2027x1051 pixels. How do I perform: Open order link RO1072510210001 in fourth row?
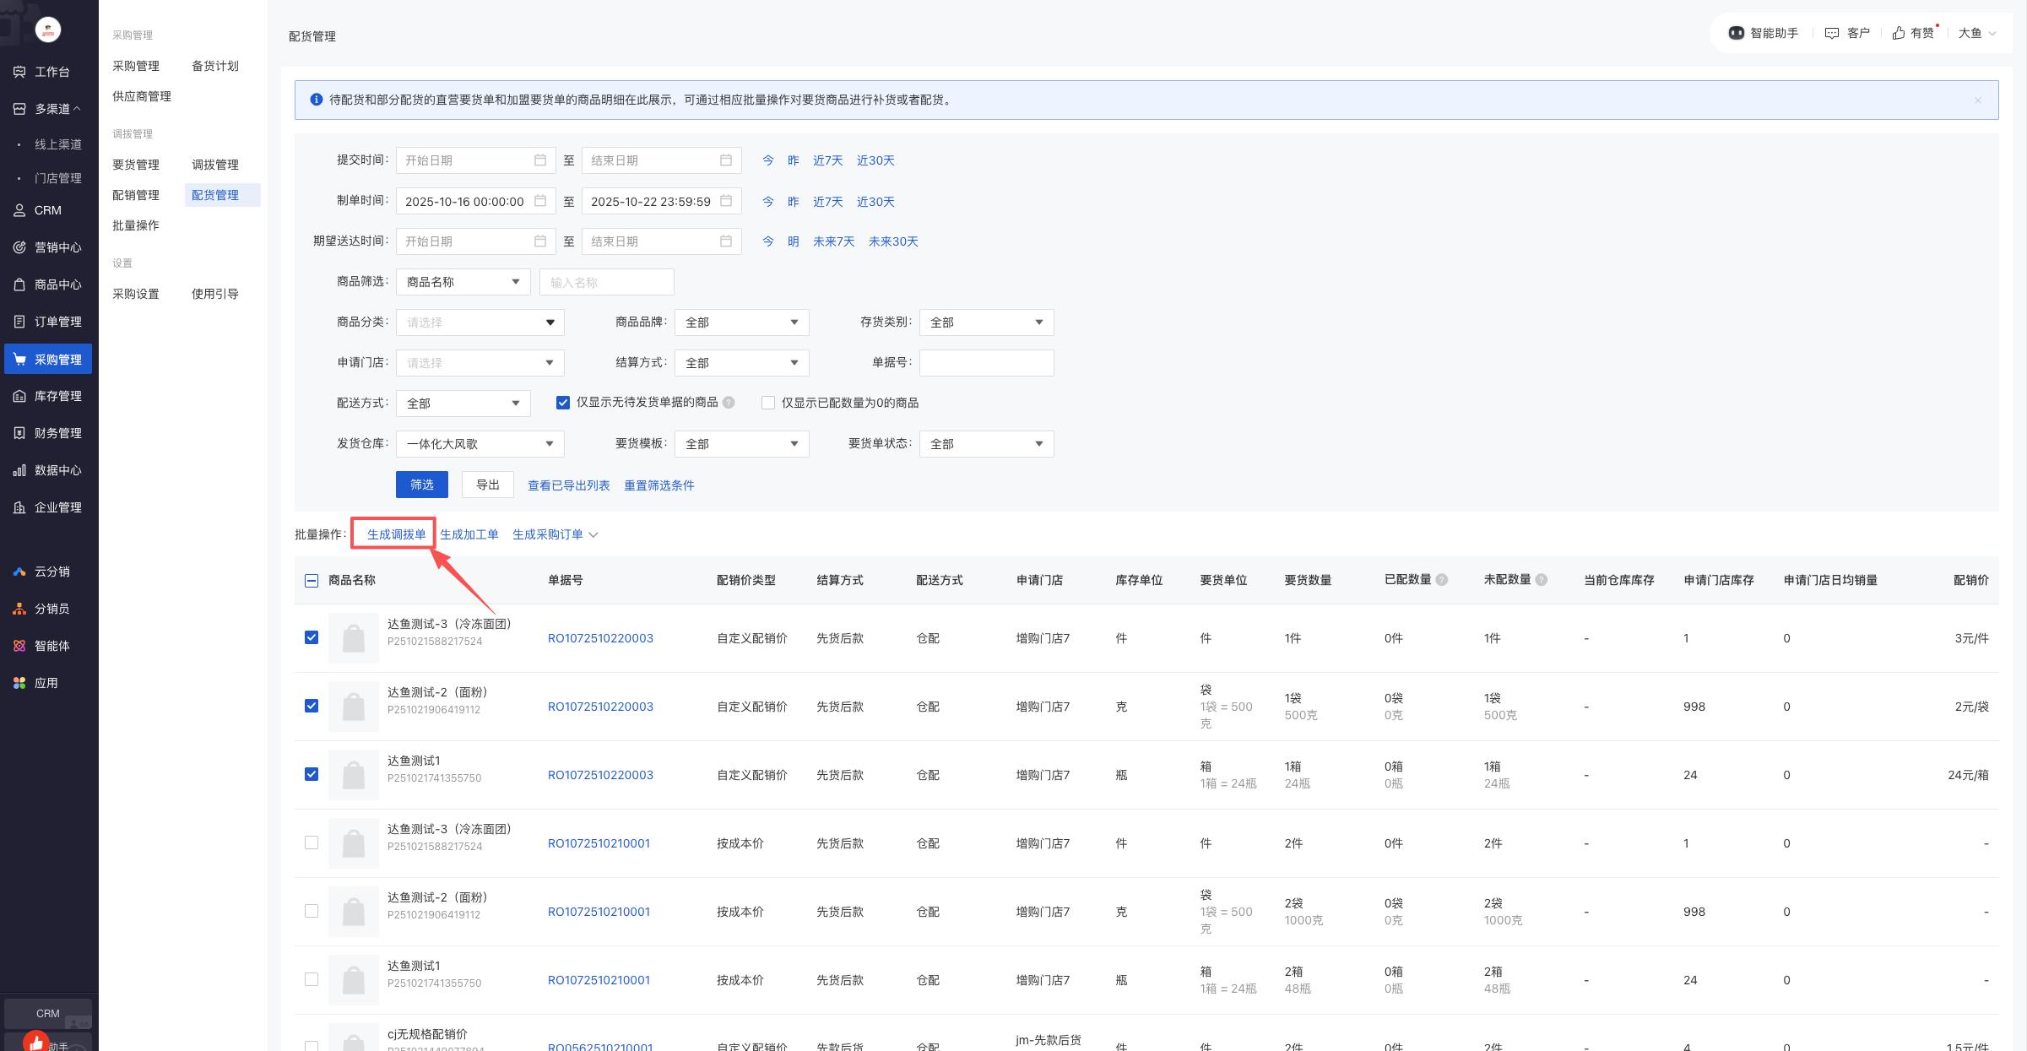tap(599, 843)
